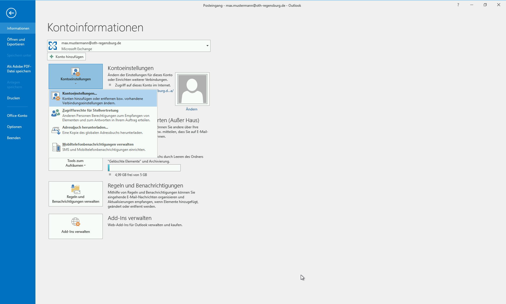Collapse the Kontoeinstellungen dropdown button
Screen dimensions: 506x304
[76, 76]
